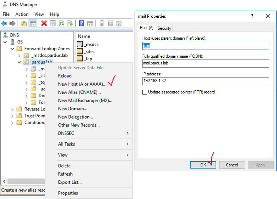The width and height of the screenshot is (277, 199).
Task: Expand the Trust Points node
Action: (12, 116)
